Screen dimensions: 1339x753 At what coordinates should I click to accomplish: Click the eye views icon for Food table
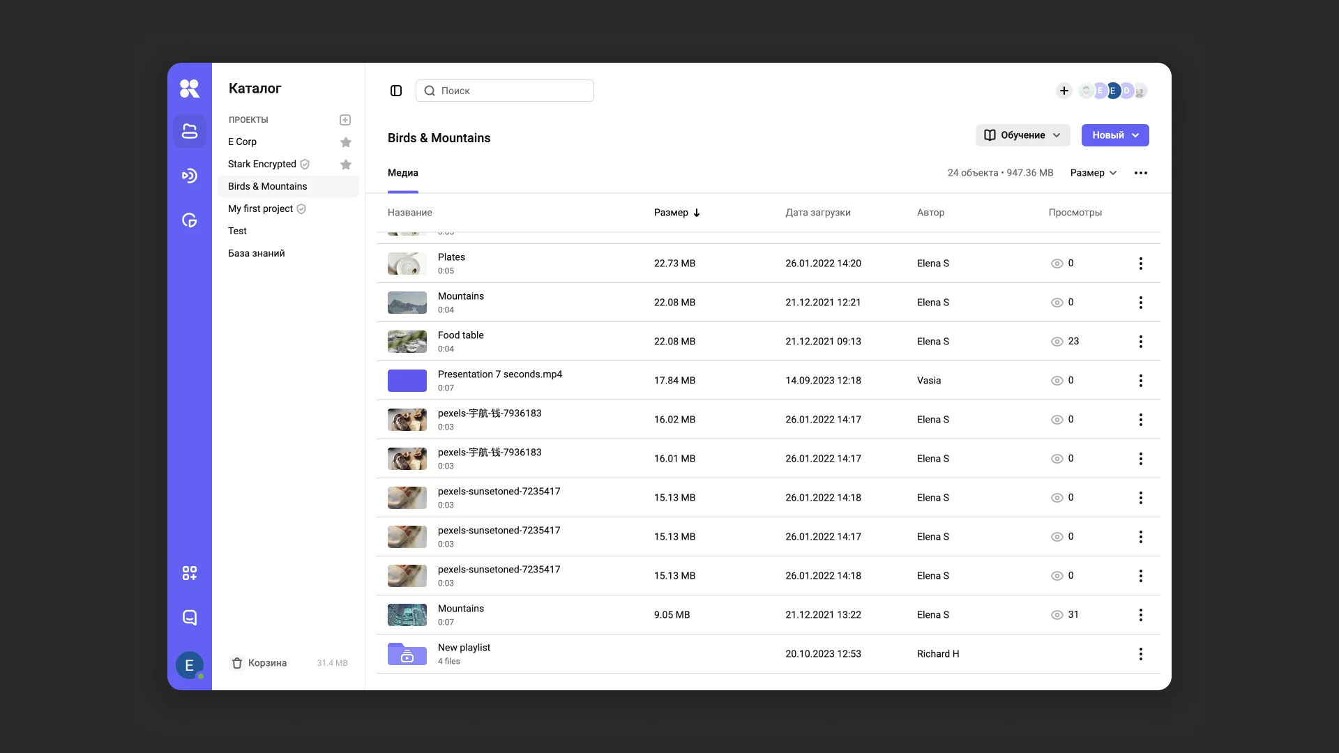(1057, 342)
